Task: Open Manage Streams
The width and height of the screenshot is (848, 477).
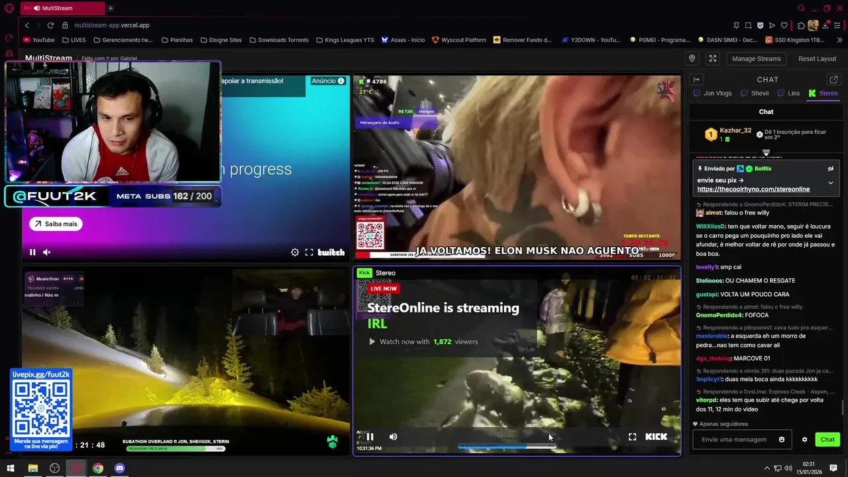Action: click(756, 58)
